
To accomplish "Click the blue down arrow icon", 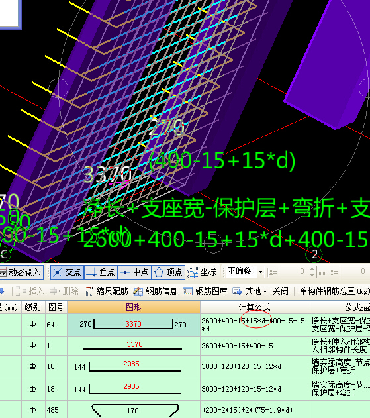I will click(2, 291).
